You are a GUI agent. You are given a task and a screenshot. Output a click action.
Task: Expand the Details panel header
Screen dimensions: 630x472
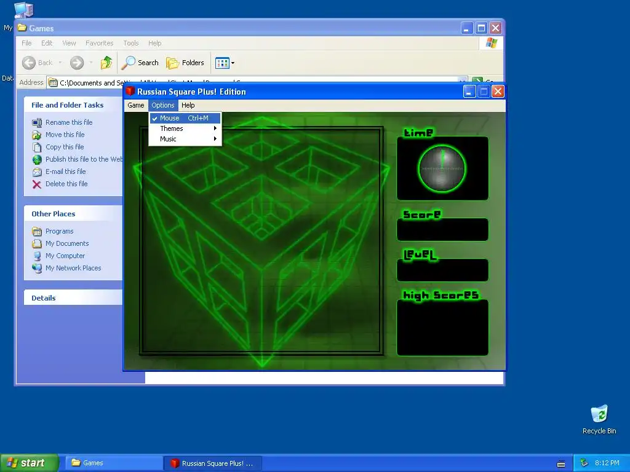pos(74,298)
